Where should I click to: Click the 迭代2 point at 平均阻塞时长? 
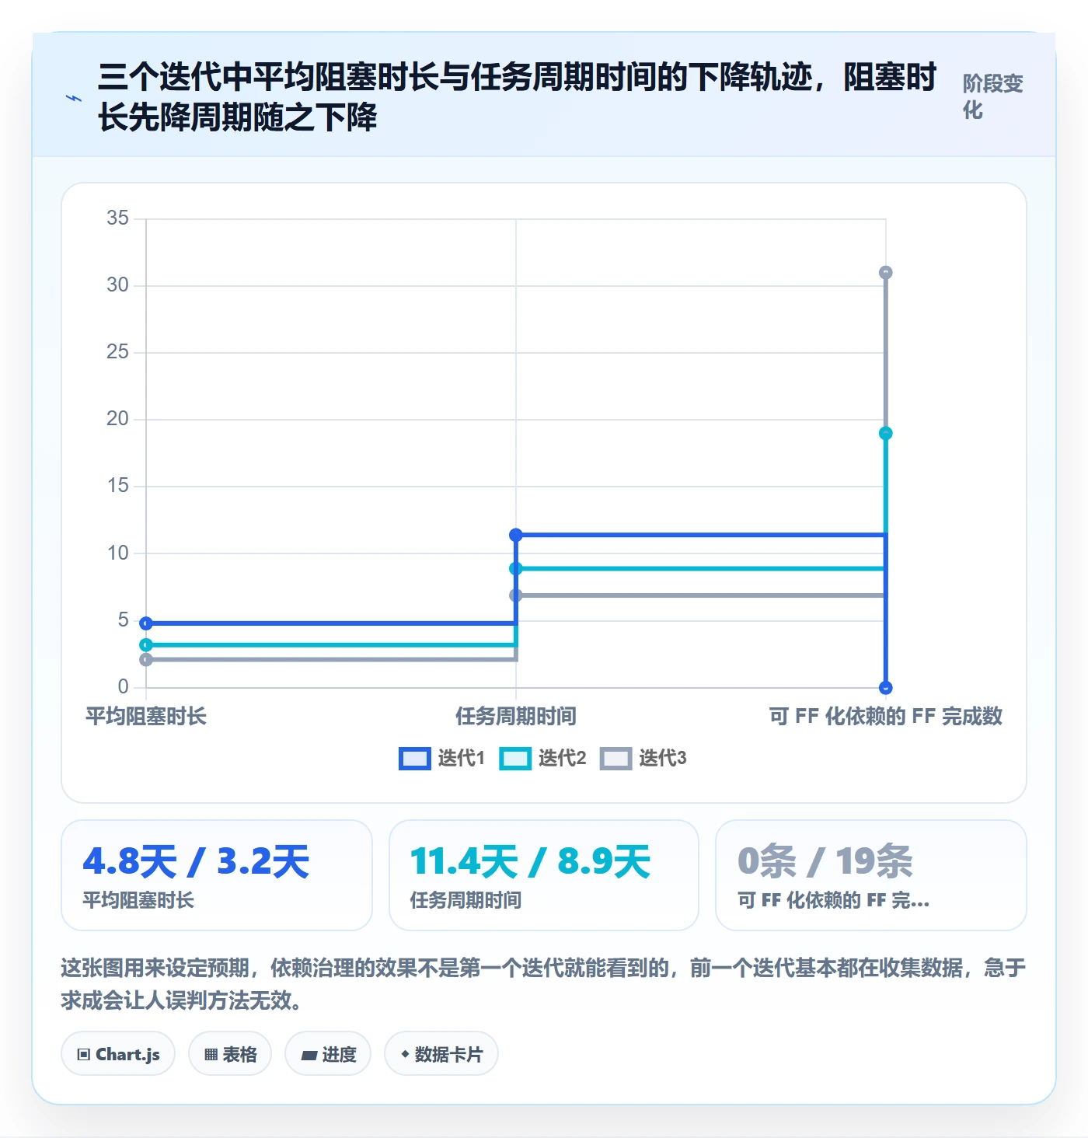[146, 645]
